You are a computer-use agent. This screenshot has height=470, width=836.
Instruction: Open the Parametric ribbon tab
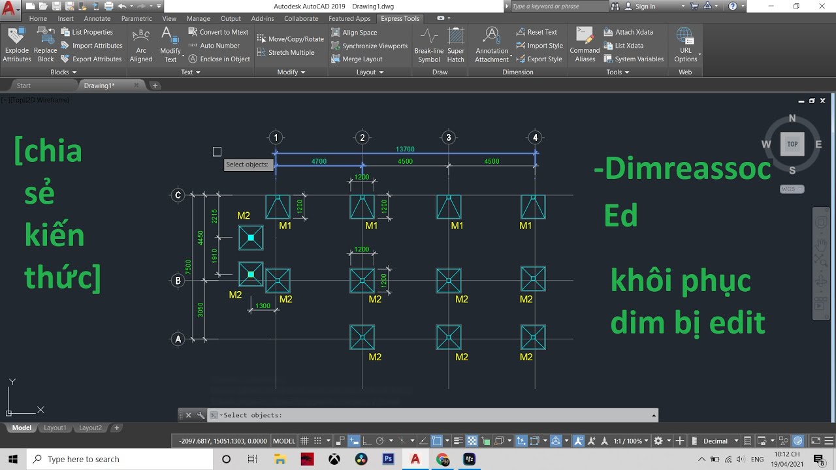137,18
